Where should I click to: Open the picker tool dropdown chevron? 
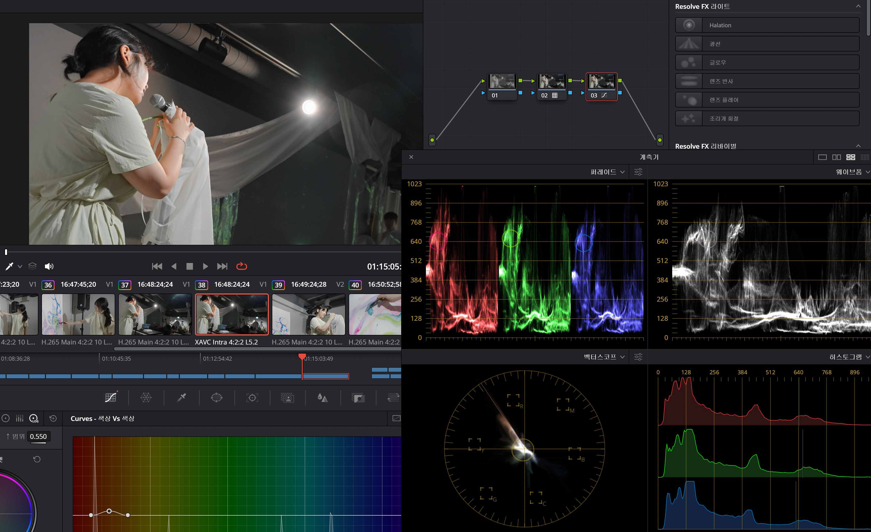(x=20, y=267)
